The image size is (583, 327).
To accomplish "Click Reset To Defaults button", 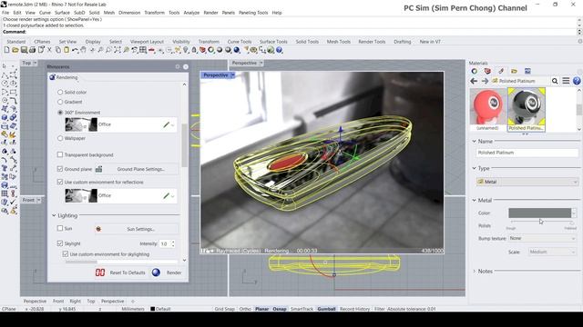I will pos(120,272).
